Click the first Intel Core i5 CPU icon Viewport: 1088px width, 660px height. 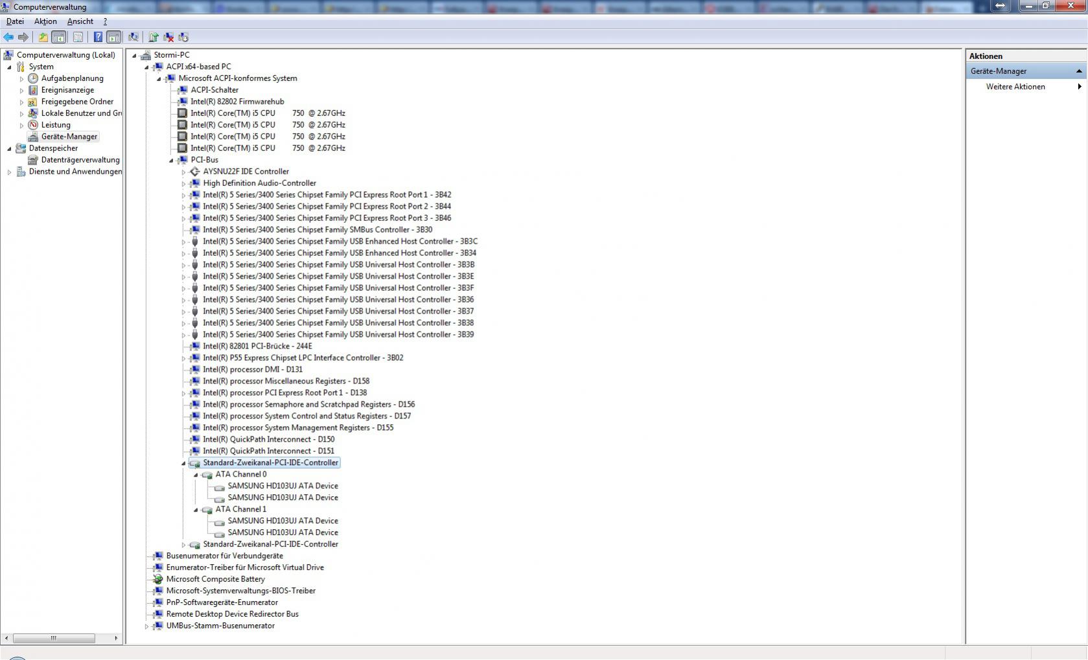[x=182, y=113]
